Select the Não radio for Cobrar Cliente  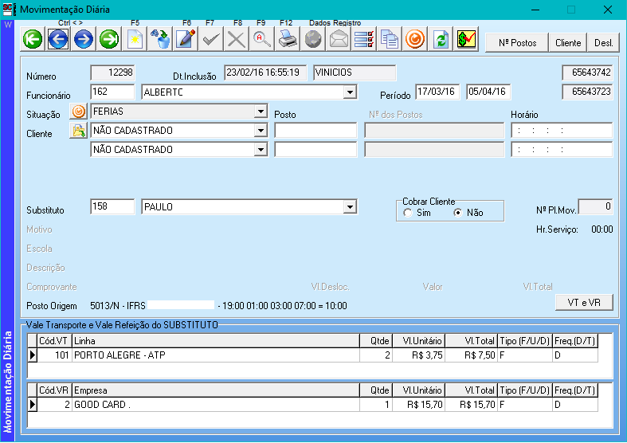tap(458, 213)
